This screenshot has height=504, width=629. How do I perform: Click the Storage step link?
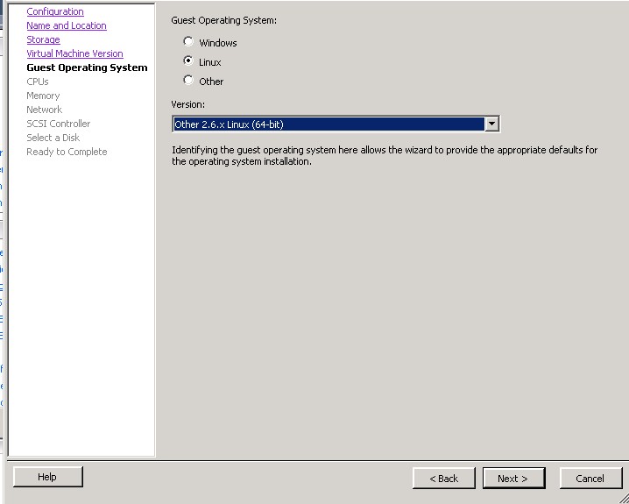(43, 39)
